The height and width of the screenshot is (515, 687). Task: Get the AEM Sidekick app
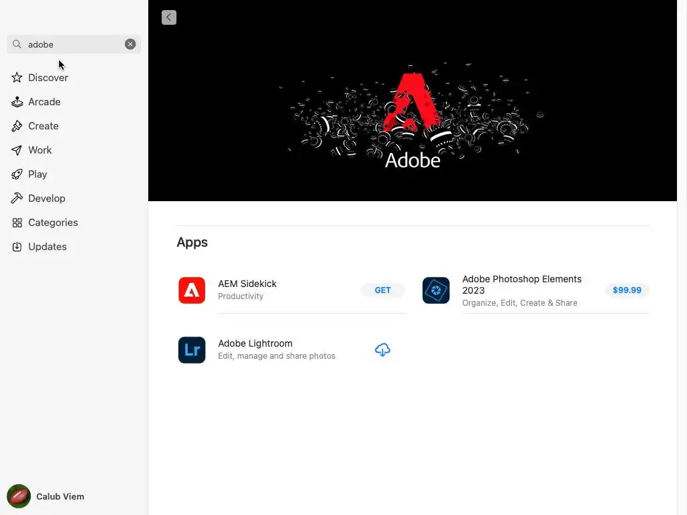[x=382, y=290]
